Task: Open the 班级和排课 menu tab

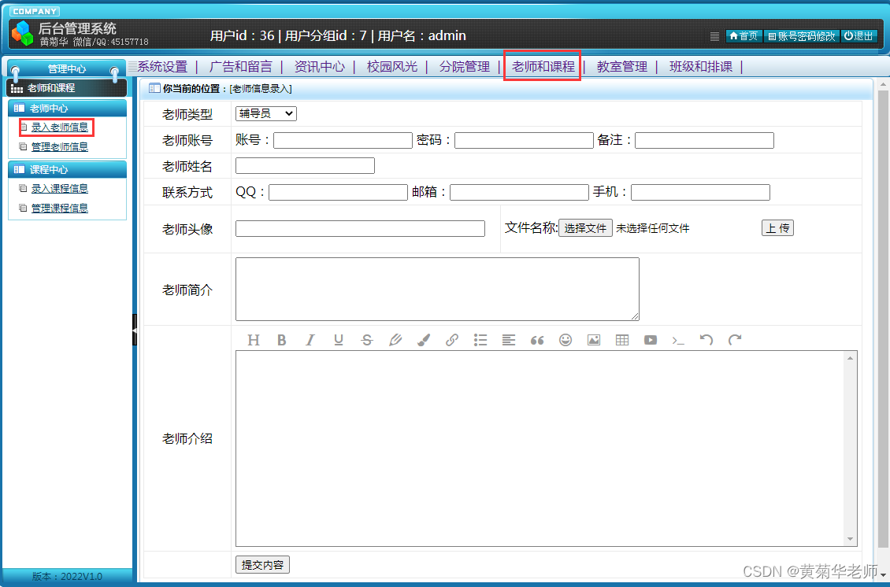Action: pos(701,67)
